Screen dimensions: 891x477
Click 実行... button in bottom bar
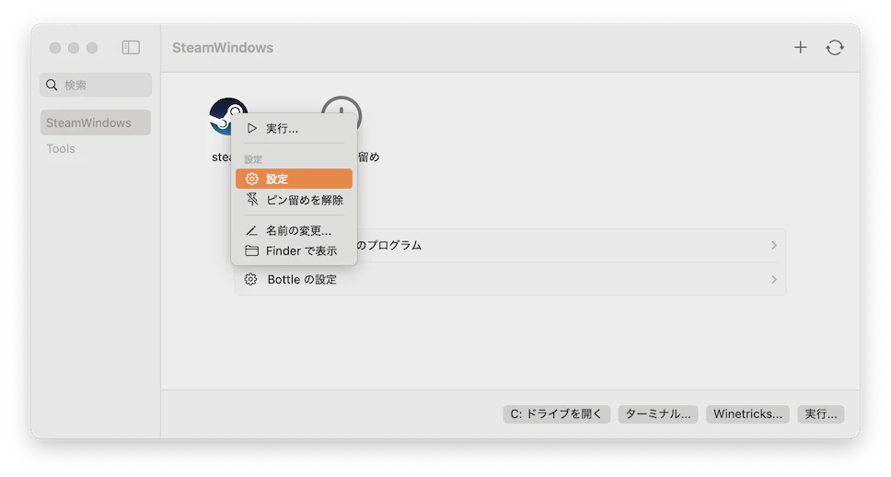(820, 413)
